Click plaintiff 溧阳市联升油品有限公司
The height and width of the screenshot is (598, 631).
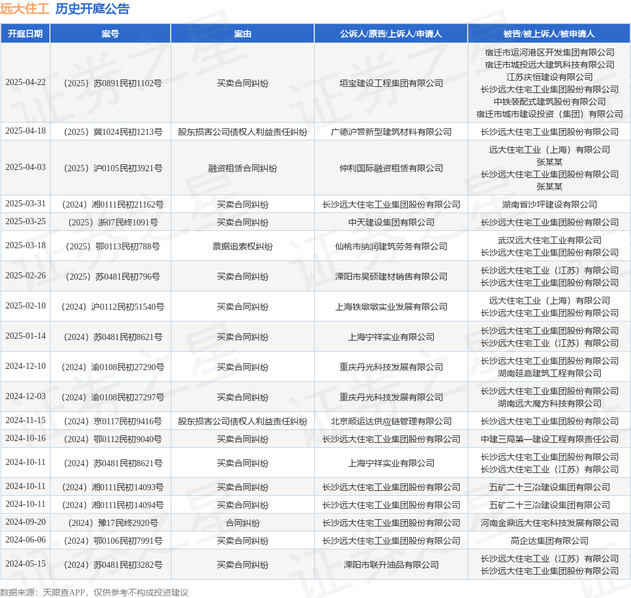(x=391, y=565)
